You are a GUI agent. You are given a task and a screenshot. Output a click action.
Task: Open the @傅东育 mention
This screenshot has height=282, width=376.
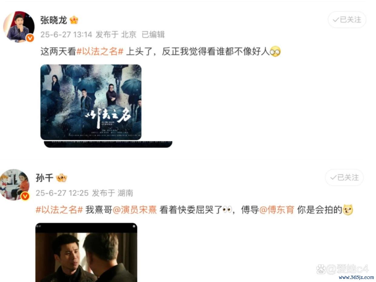277,210
